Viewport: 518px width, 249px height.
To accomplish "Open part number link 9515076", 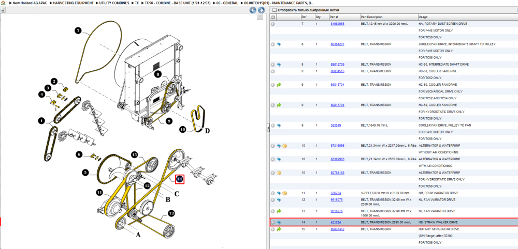I will (337, 211).
